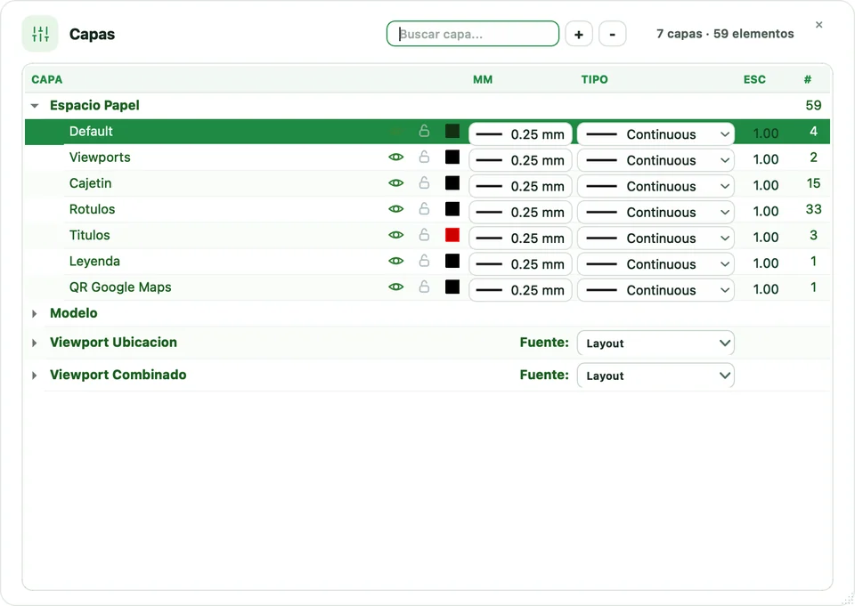Viewport: 855px width, 606px height.
Task: Click the lock icon for Cajetin layer
Action: coord(424,182)
